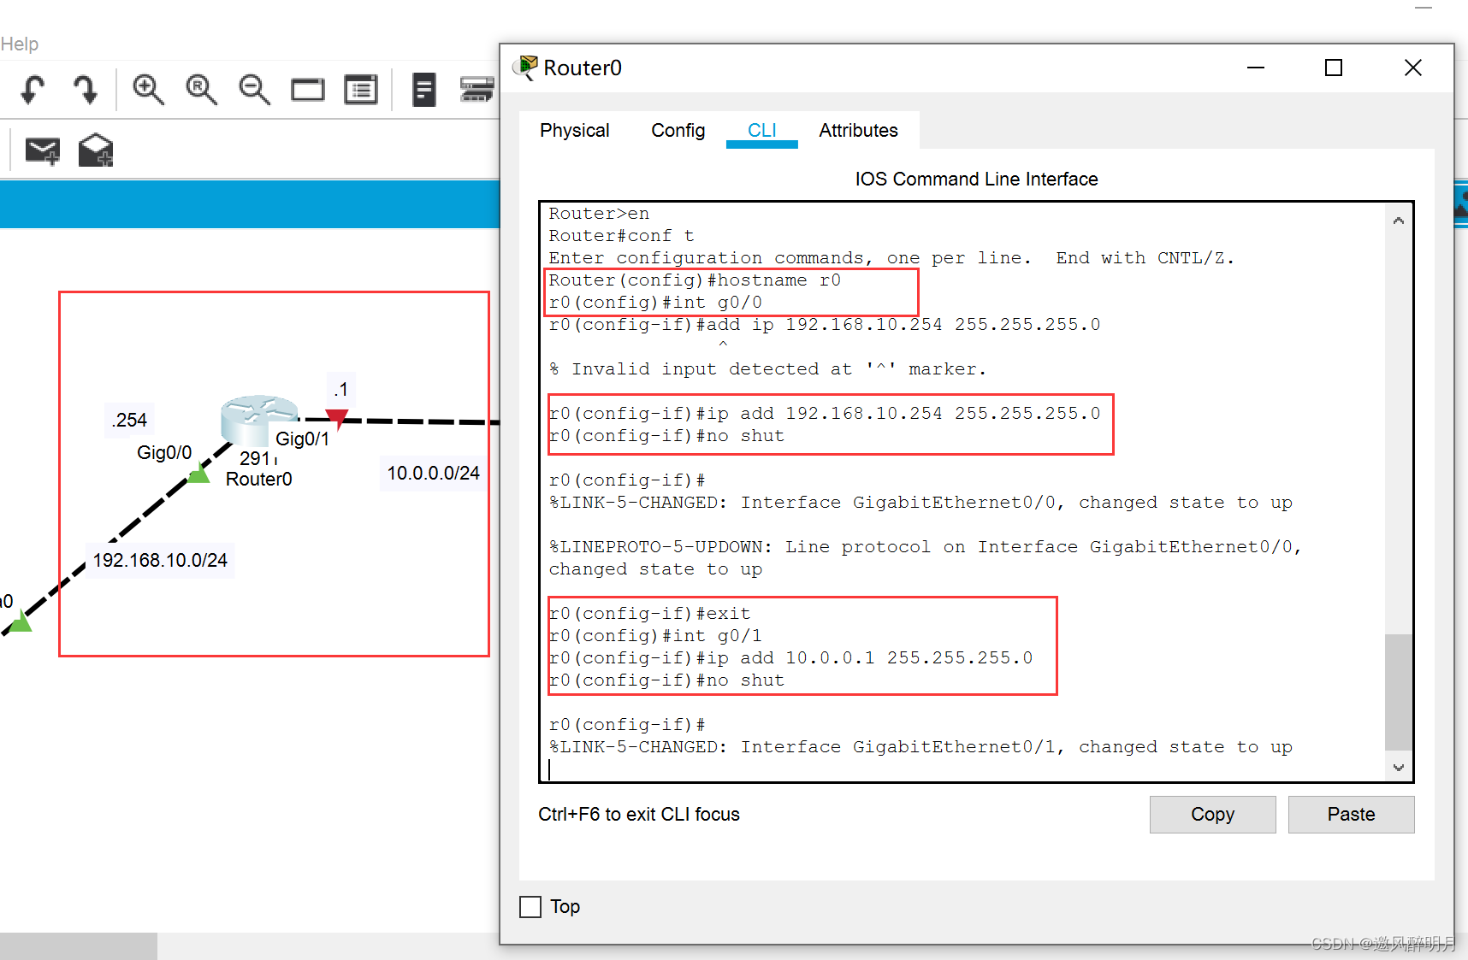1468x960 pixels.
Task: Open the Attributes tab
Action: (859, 131)
